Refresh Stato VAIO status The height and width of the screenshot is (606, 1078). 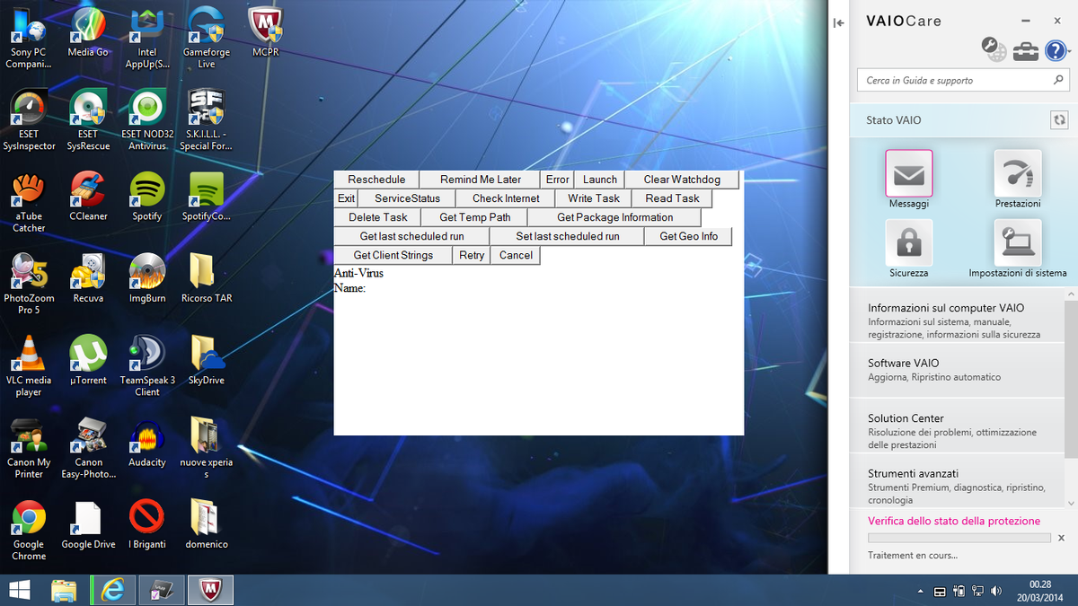[x=1059, y=119]
